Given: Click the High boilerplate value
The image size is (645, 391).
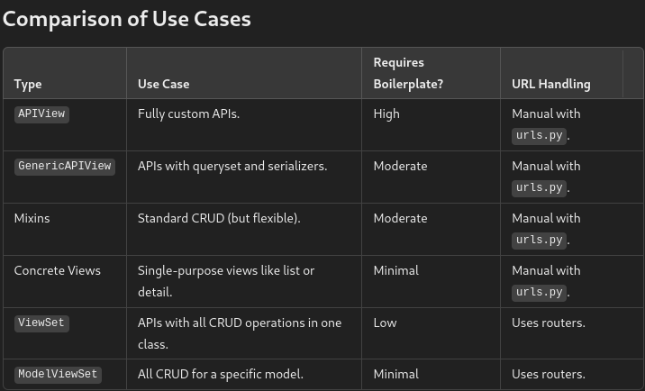Looking at the screenshot, I should 386,114.
